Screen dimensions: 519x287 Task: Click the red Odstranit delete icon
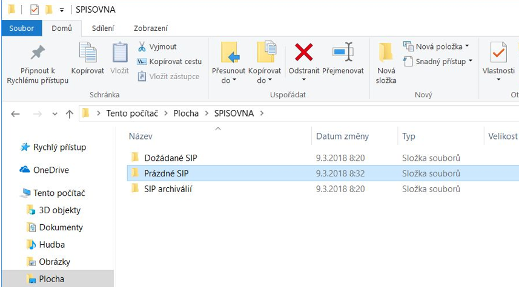point(303,53)
